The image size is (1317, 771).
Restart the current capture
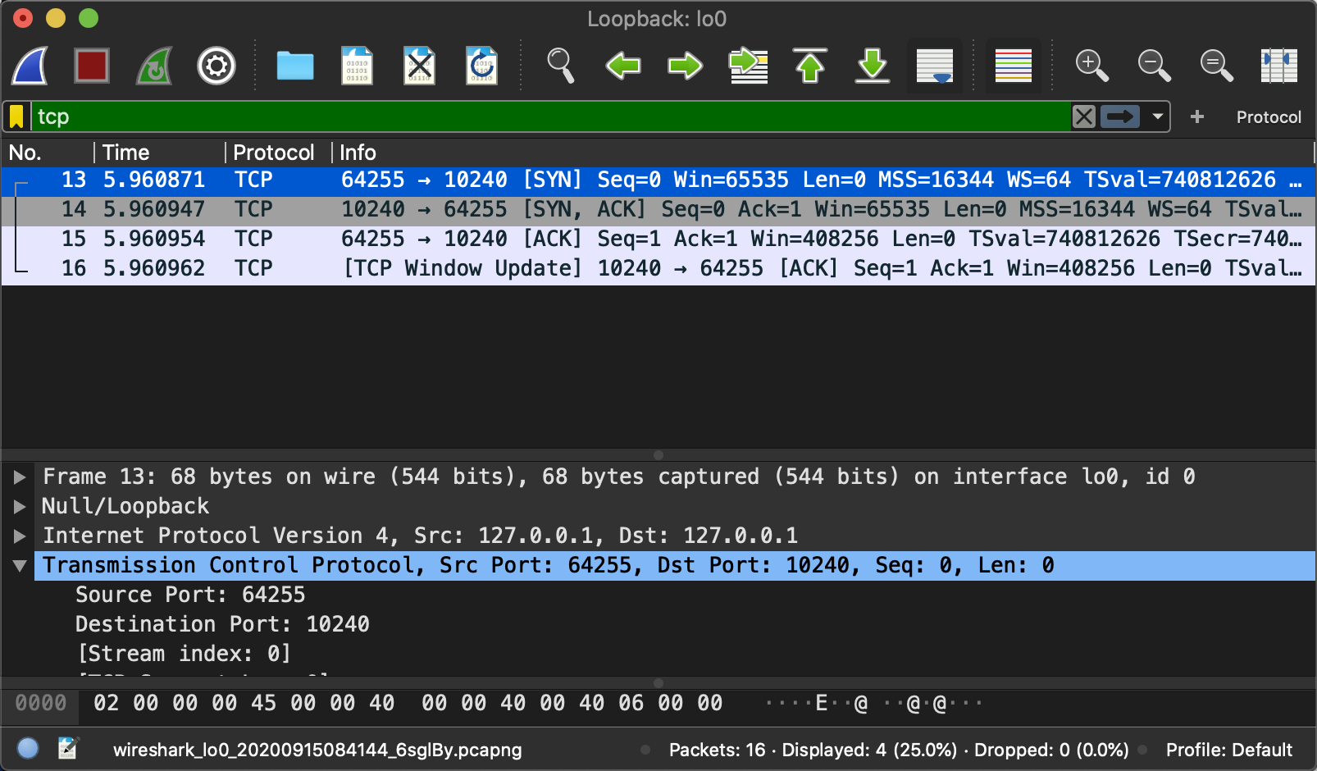click(154, 66)
